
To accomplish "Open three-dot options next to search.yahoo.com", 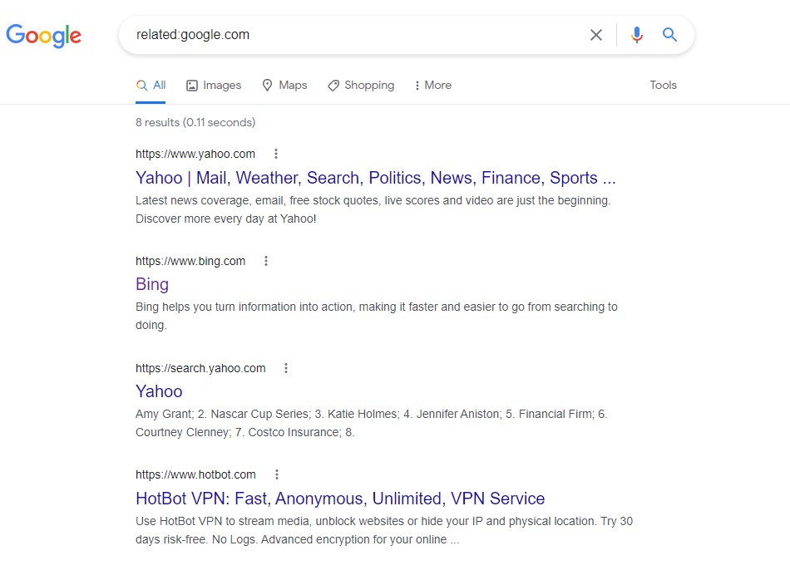I will coord(286,368).
